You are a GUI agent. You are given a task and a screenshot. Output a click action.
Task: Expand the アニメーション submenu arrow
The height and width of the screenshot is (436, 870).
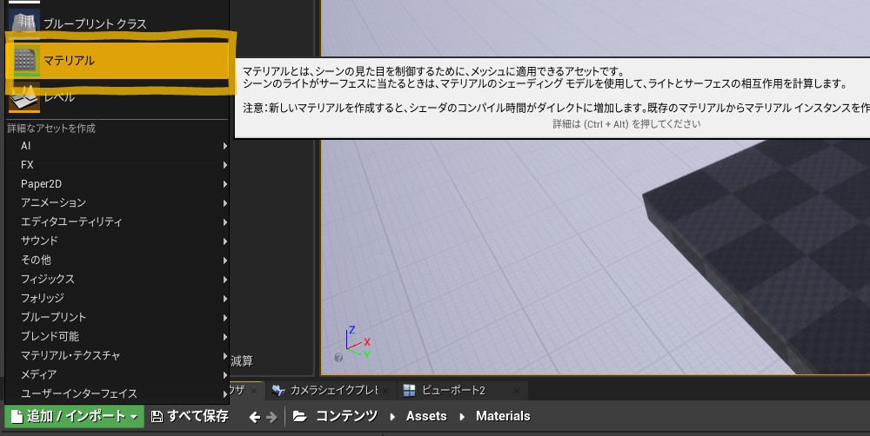coord(224,202)
